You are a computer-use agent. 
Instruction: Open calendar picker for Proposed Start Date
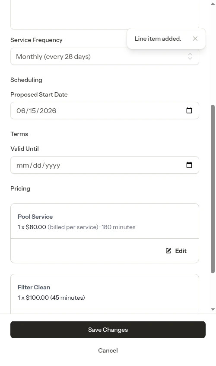189,110
